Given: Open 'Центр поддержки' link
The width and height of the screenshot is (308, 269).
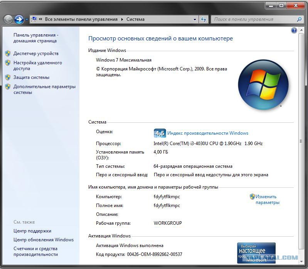Looking at the screenshot, I should (32, 231).
